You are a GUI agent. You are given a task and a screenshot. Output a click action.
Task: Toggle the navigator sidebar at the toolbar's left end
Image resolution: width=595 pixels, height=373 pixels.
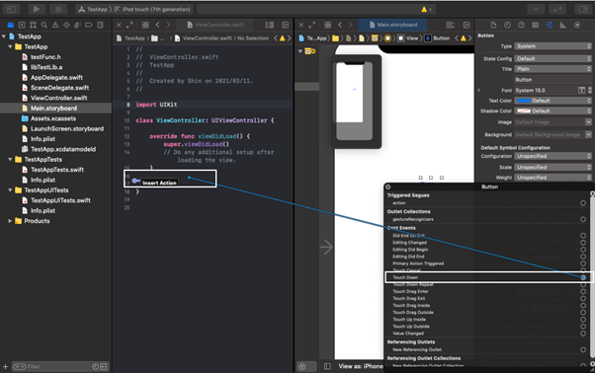(12, 9)
